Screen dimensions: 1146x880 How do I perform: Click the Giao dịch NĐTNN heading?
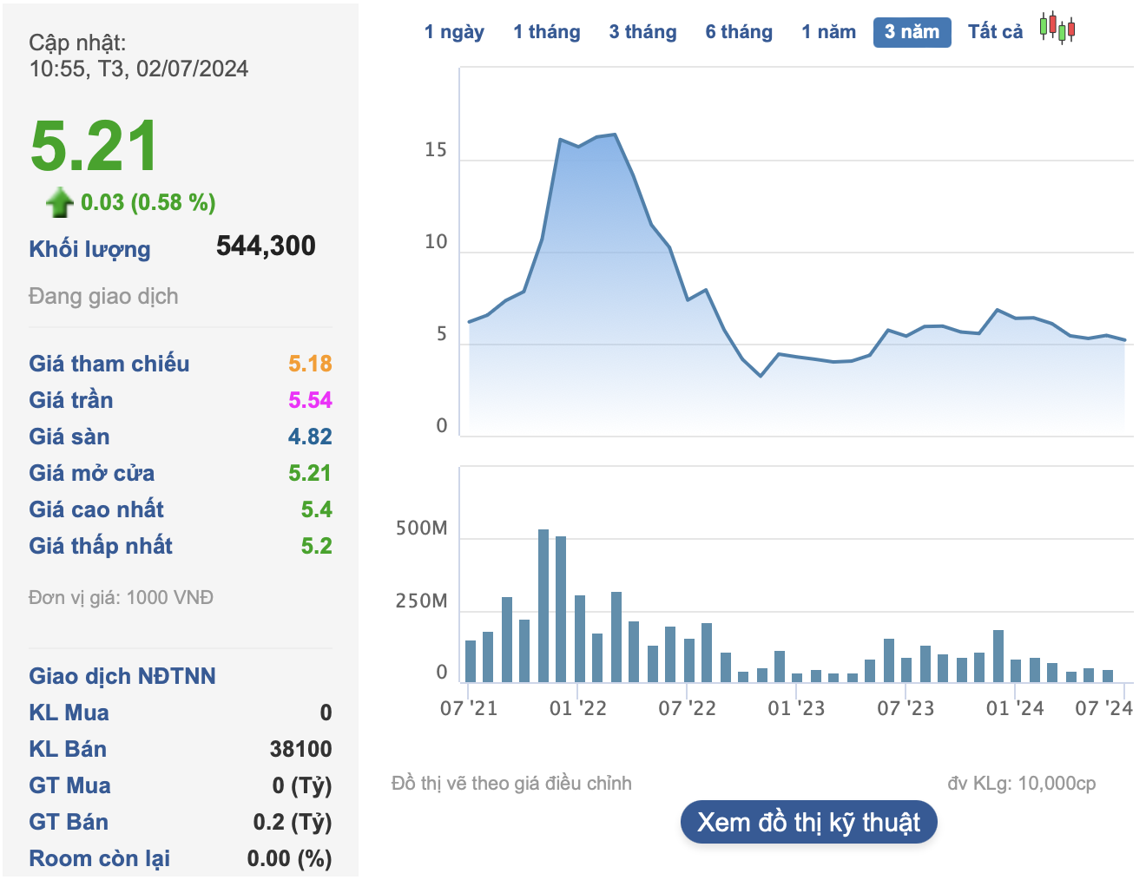click(122, 676)
